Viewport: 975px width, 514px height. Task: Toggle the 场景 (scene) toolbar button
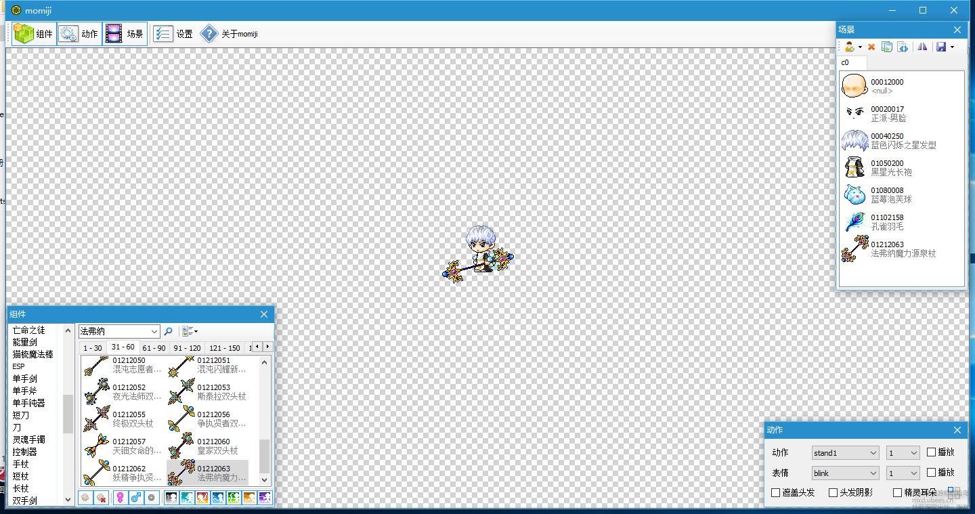pos(125,34)
